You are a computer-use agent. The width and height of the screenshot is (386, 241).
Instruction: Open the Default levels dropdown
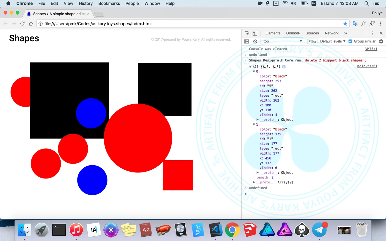333,41
